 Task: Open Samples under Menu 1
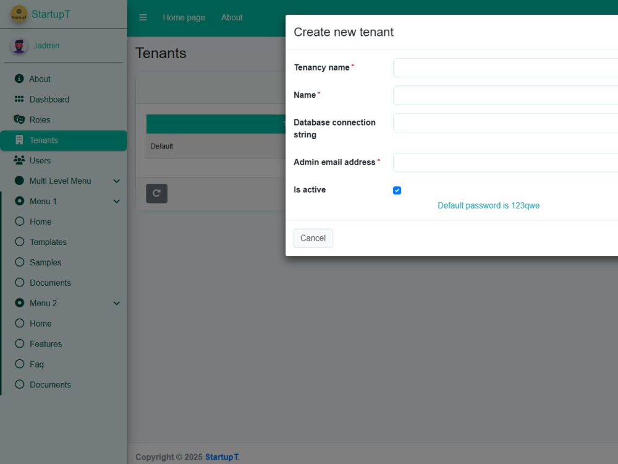coord(64,262)
